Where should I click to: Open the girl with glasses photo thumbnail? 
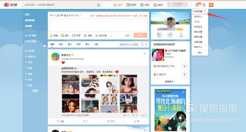point(128,84)
